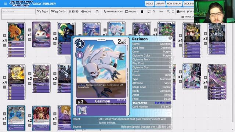Remove a copy of the orange dinosaur egg card
This screenshot has width=235, height=132.
[5, 45]
